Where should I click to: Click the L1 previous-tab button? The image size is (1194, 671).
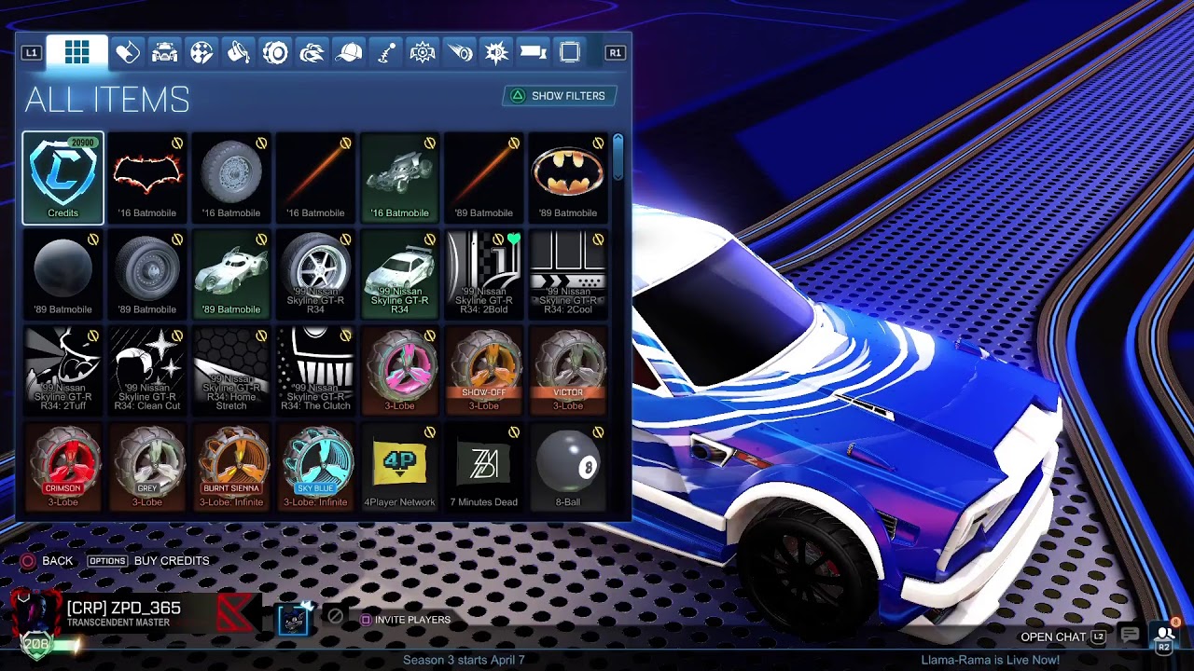(32, 53)
